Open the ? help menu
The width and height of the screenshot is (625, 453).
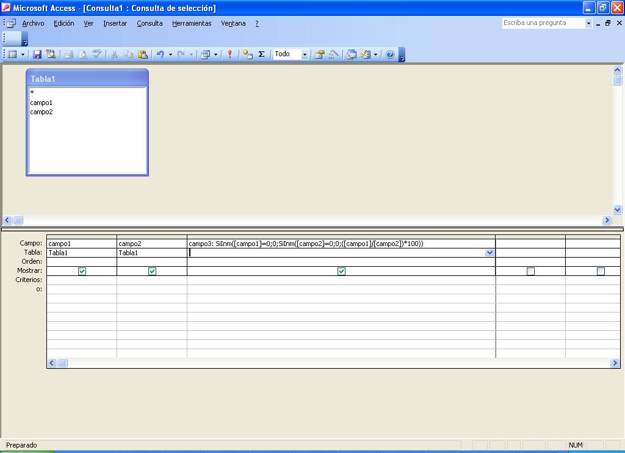[x=257, y=23]
